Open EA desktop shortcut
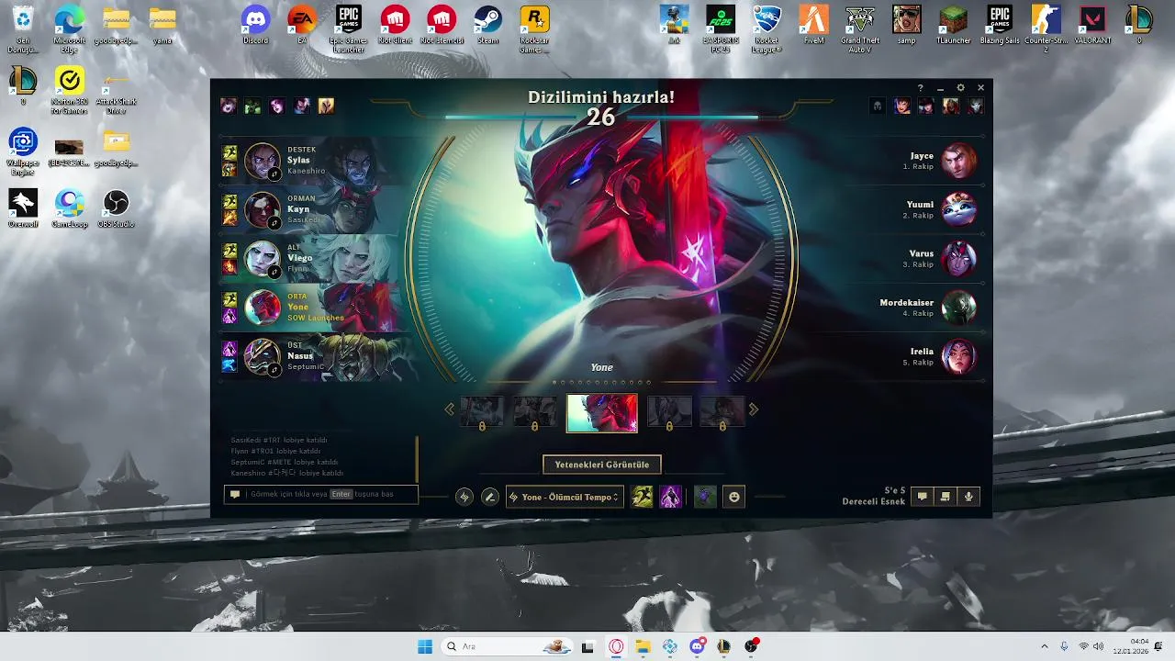Viewport: 1175px width, 661px height. click(x=302, y=26)
